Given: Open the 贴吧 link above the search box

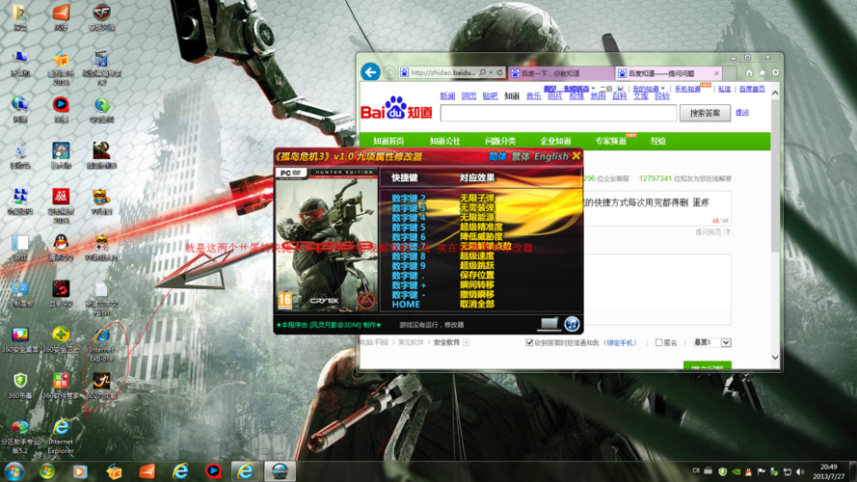Looking at the screenshot, I should pos(491,96).
